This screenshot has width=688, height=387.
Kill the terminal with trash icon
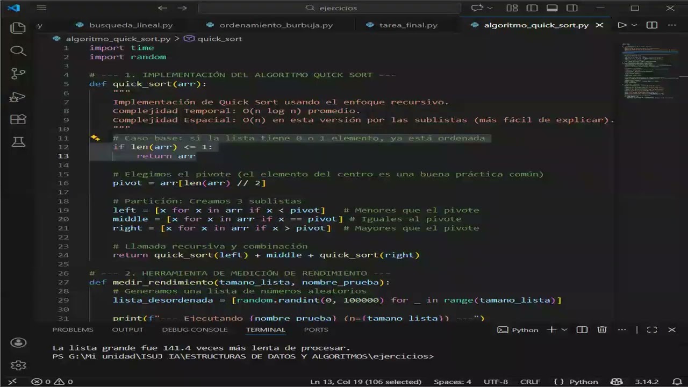pos(602,329)
